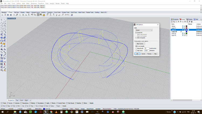Select Refit within radio button
Viewport: 202px width, 114px height.
(x=136, y=51)
